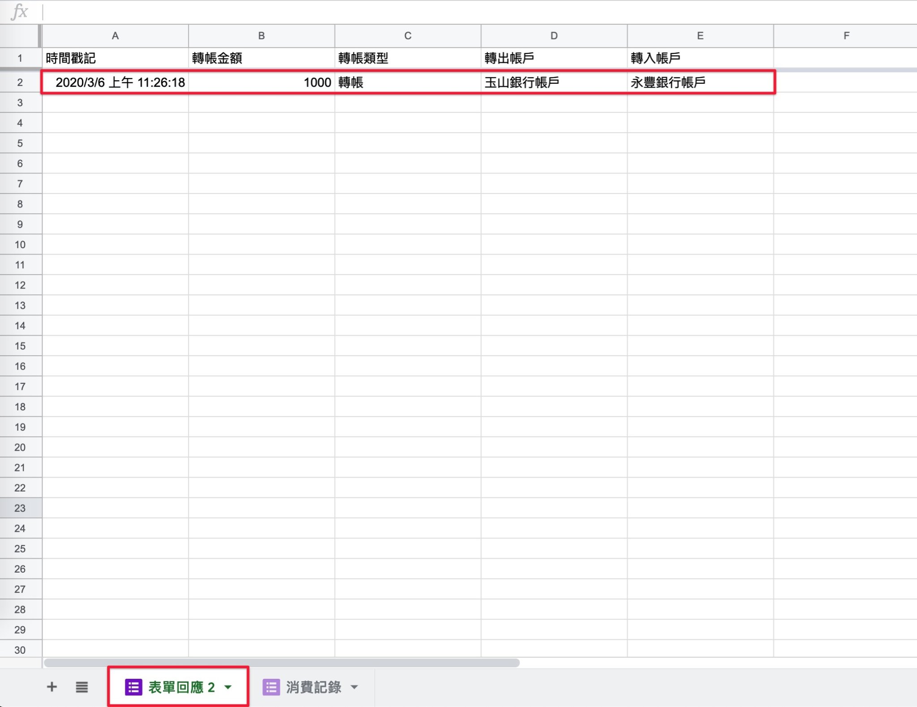Click the fx formula icon
The height and width of the screenshot is (707, 917).
(x=20, y=12)
